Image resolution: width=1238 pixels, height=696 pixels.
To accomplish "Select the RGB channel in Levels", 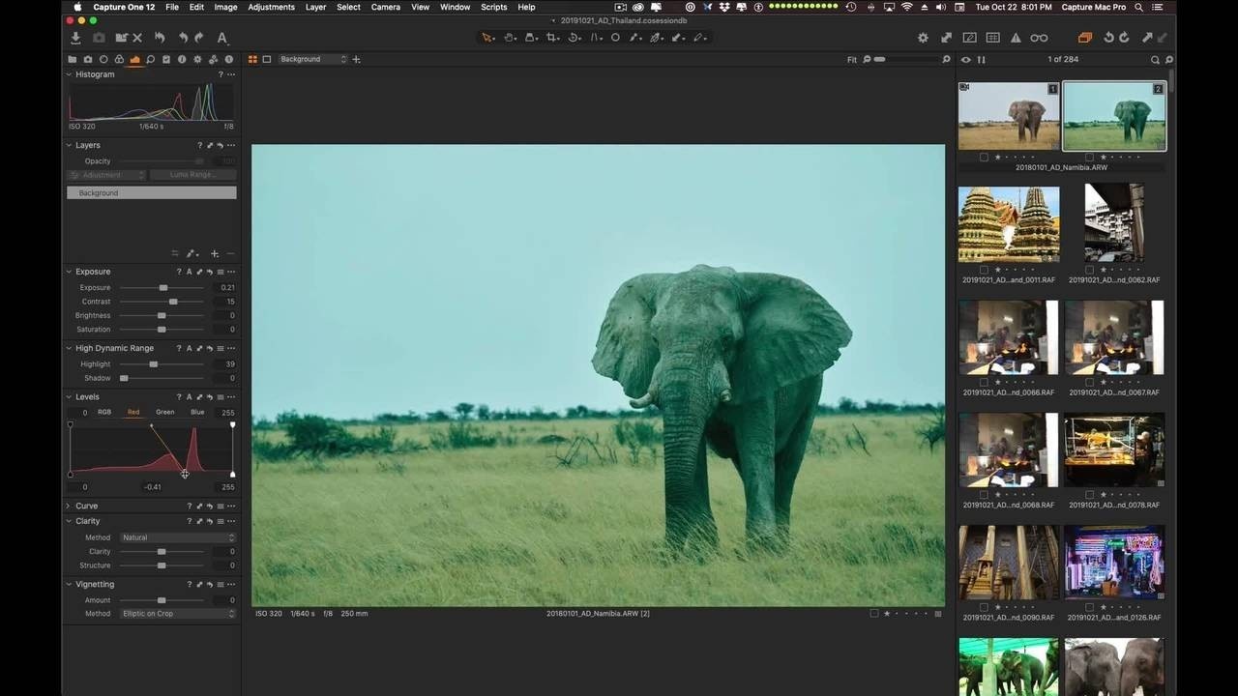I will [104, 412].
